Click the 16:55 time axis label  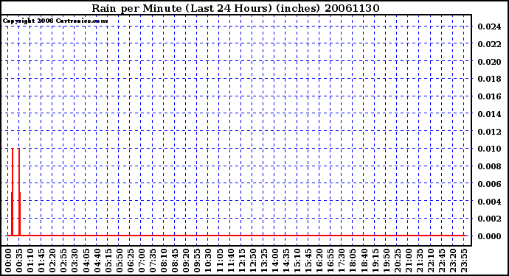[330, 261]
